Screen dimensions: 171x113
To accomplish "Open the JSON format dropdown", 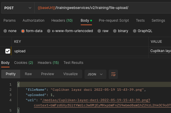I will click(95, 74).
